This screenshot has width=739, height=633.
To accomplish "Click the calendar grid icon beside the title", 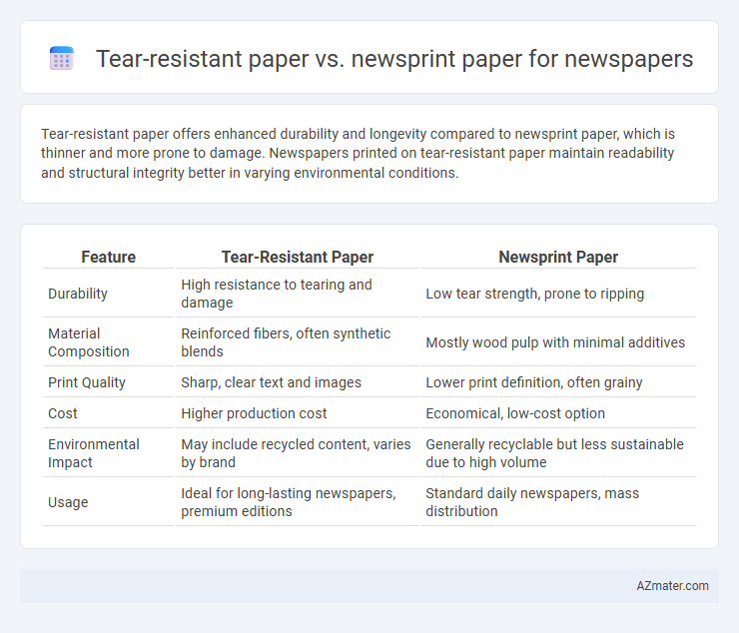I will [x=62, y=59].
